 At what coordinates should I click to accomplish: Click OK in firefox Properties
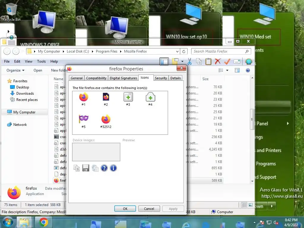(x=125, y=209)
